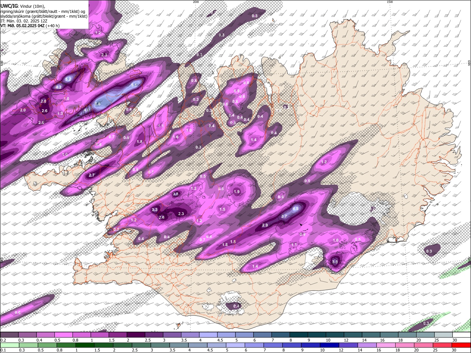Click the dark mauve swatch above the 0.2 label
Viewport: 471px width, 353px height.
pyautogui.click(x=9, y=335)
